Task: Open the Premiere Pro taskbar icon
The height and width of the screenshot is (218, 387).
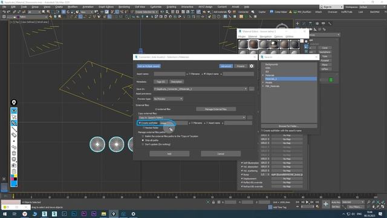Action: (84, 214)
